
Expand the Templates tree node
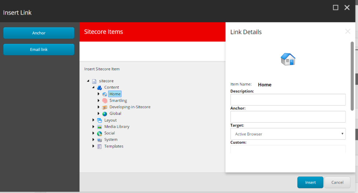click(x=93, y=146)
